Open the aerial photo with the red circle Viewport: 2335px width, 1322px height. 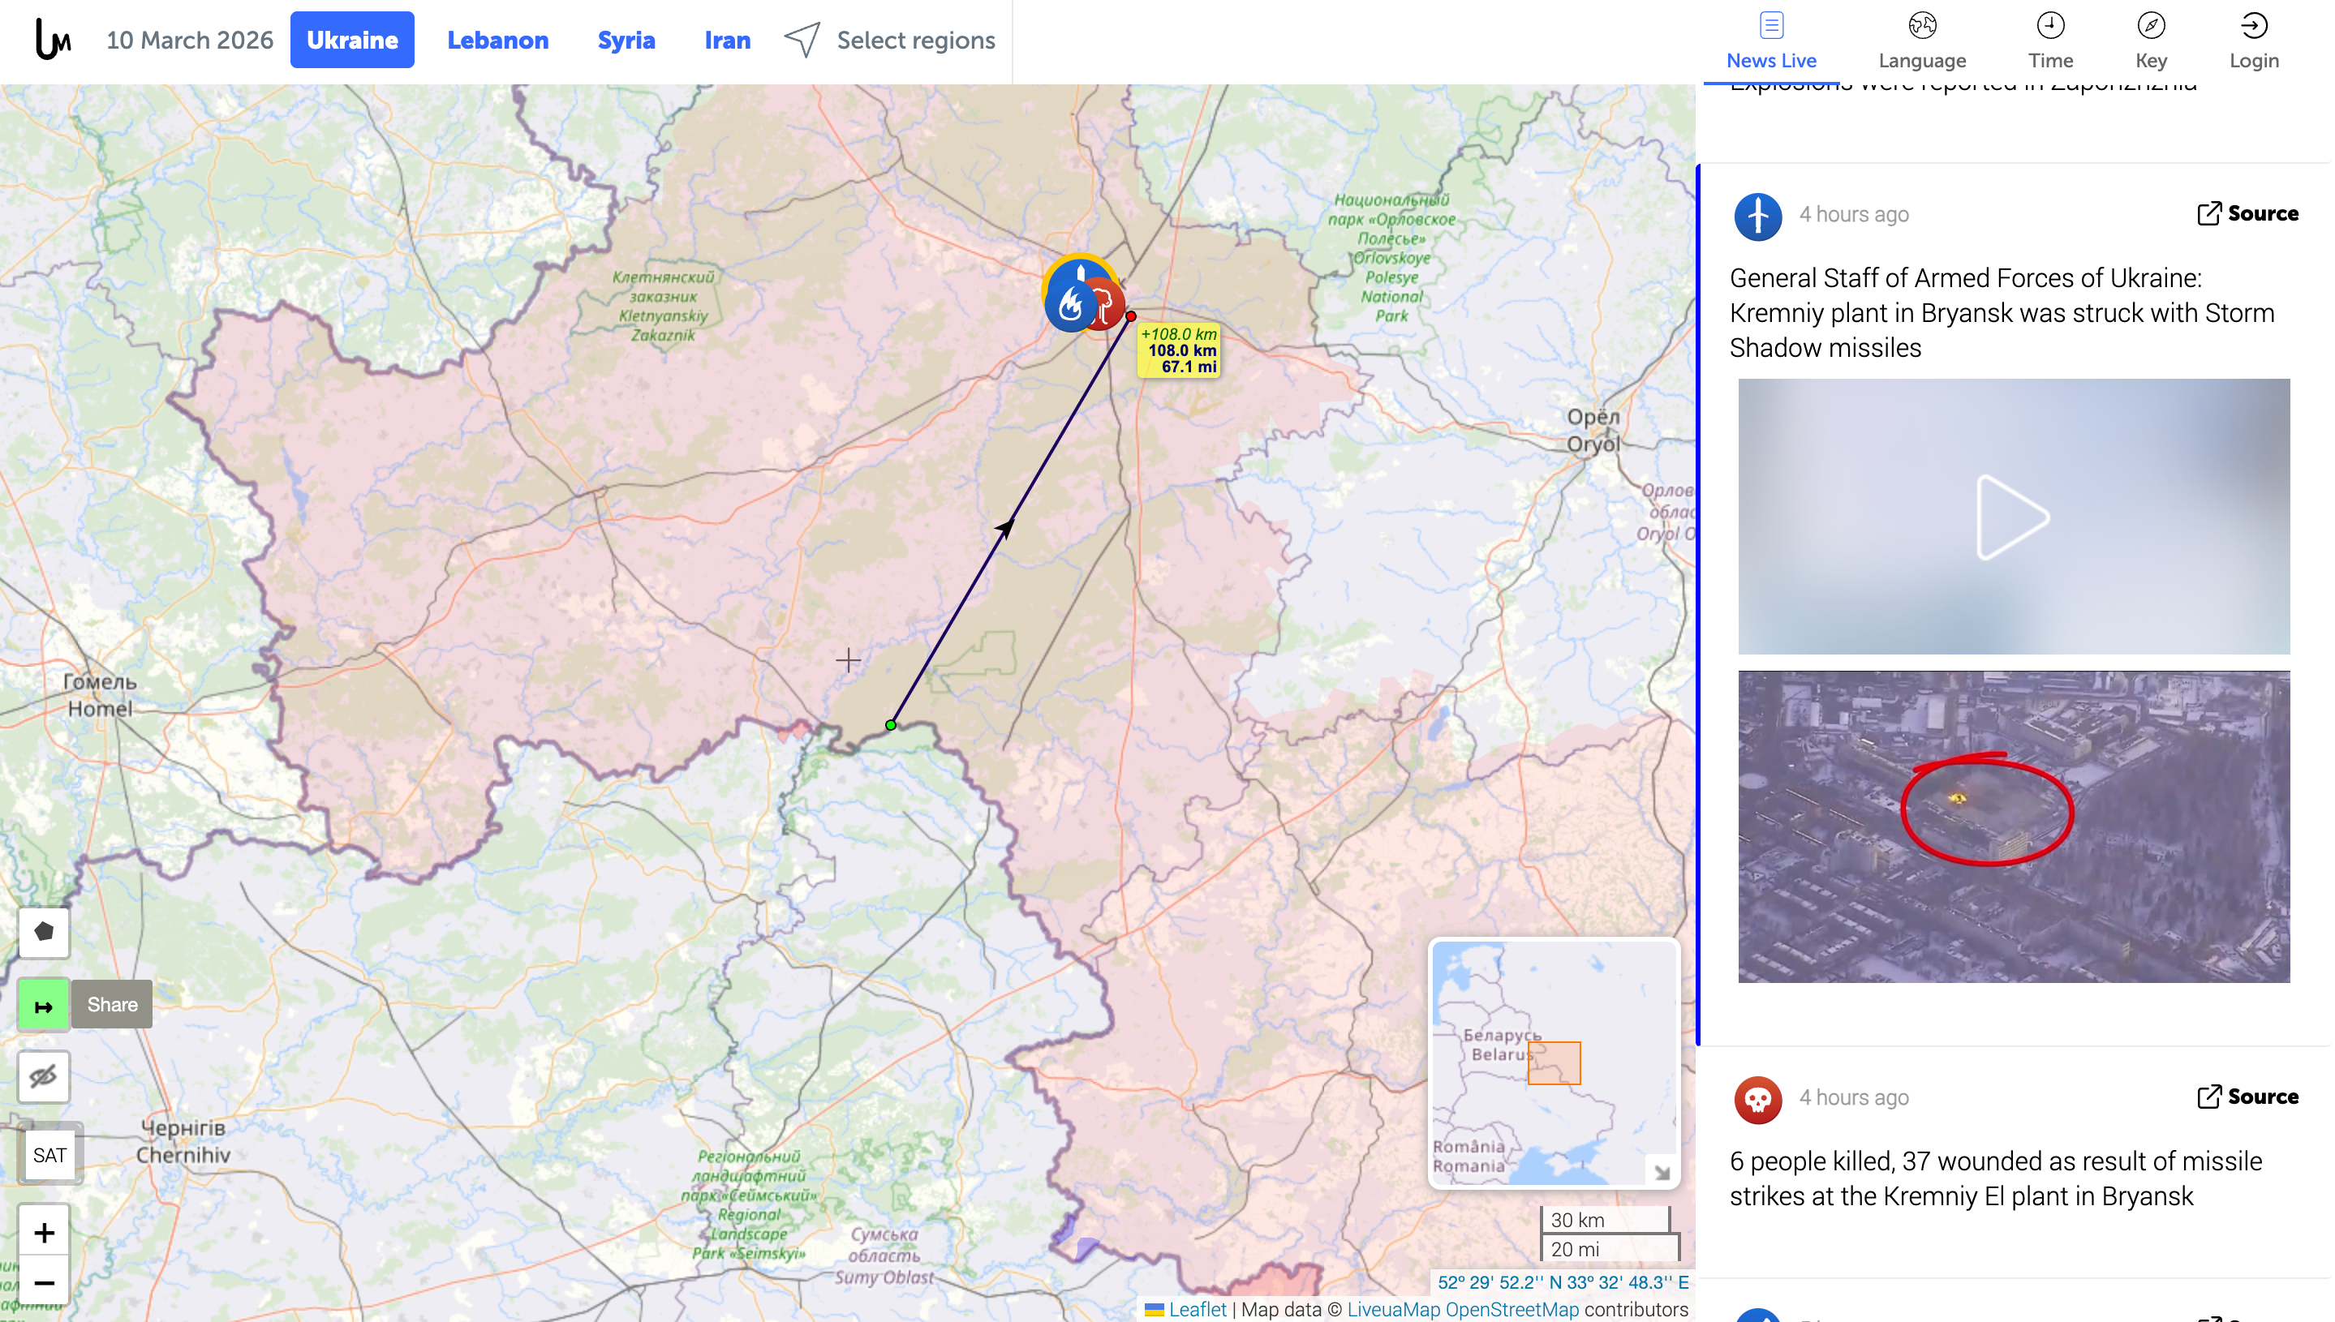click(2015, 827)
